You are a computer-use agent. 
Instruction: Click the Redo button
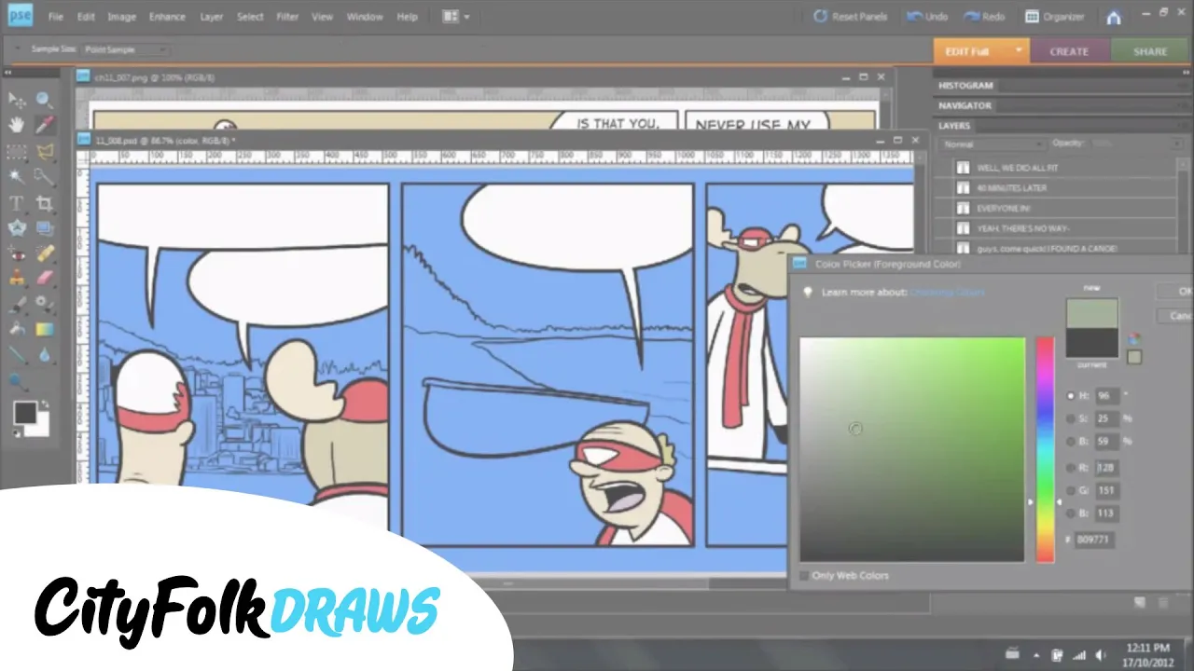coord(984,17)
